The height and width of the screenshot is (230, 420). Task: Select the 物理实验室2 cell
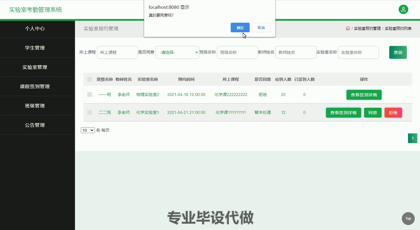pyautogui.click(x=148, y=95)
